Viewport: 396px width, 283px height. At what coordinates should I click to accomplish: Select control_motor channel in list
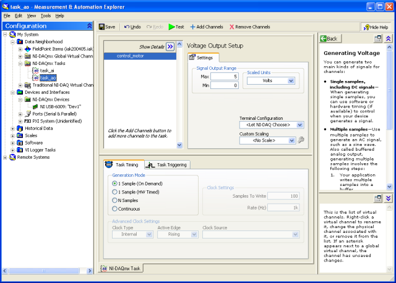[140, 56]
